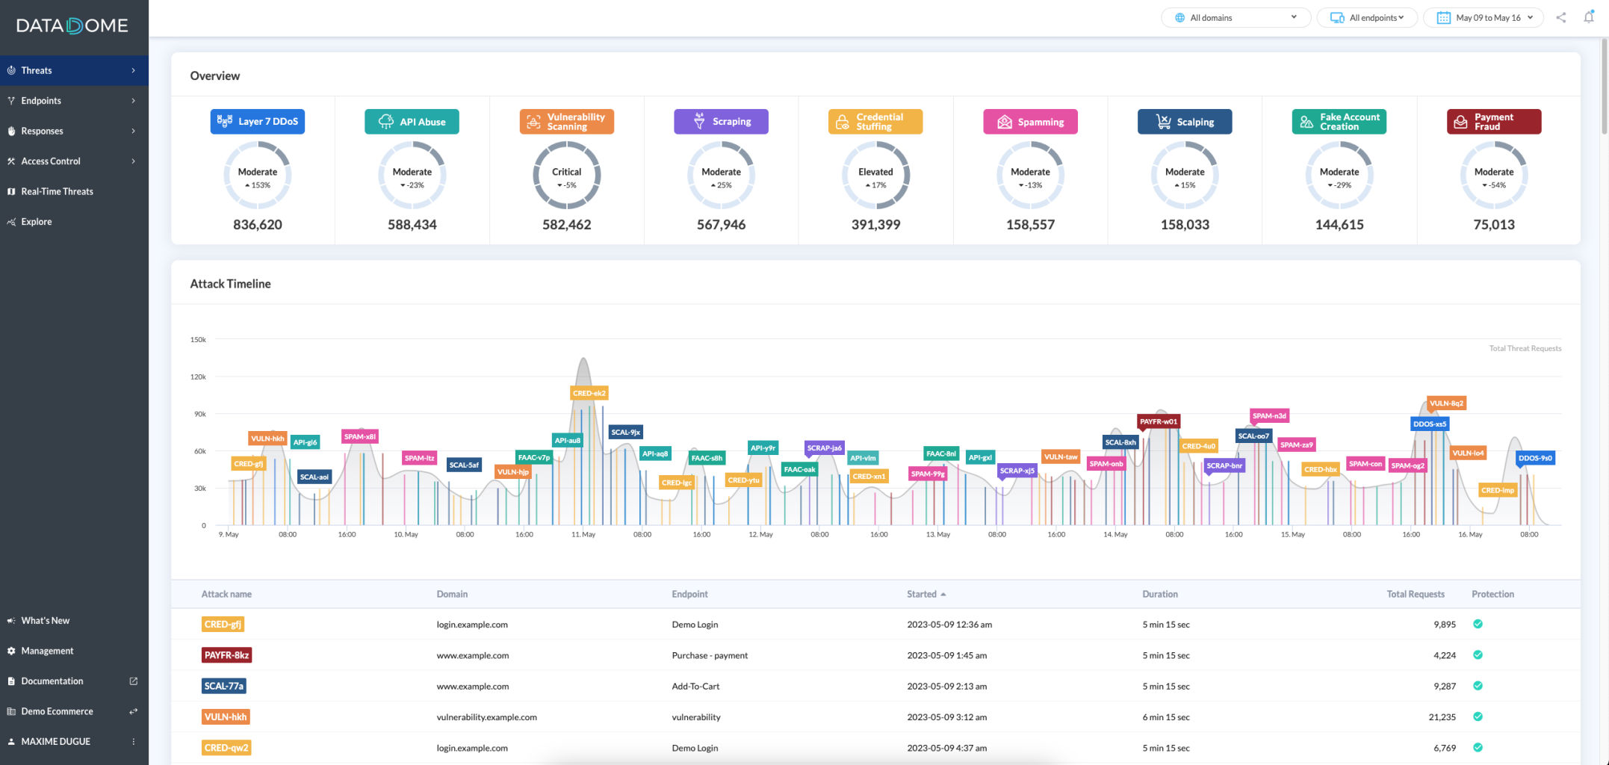
Task: Open the notifications bell icon
Action: pyautogui.click(x=1588, y=17)
